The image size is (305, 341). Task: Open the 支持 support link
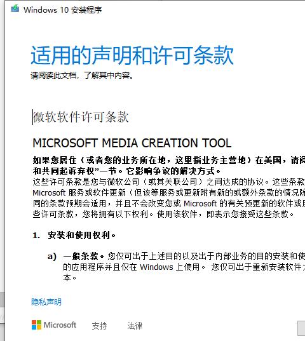pos(99,326)
